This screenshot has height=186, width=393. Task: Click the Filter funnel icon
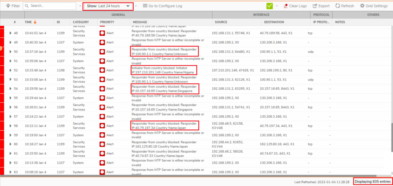[8, 6]
